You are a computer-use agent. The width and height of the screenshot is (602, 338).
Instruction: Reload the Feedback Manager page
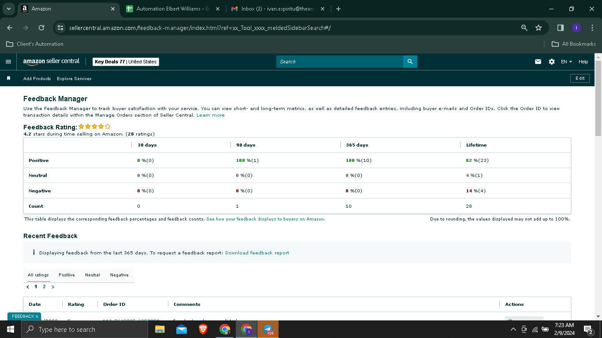(41, 28)
